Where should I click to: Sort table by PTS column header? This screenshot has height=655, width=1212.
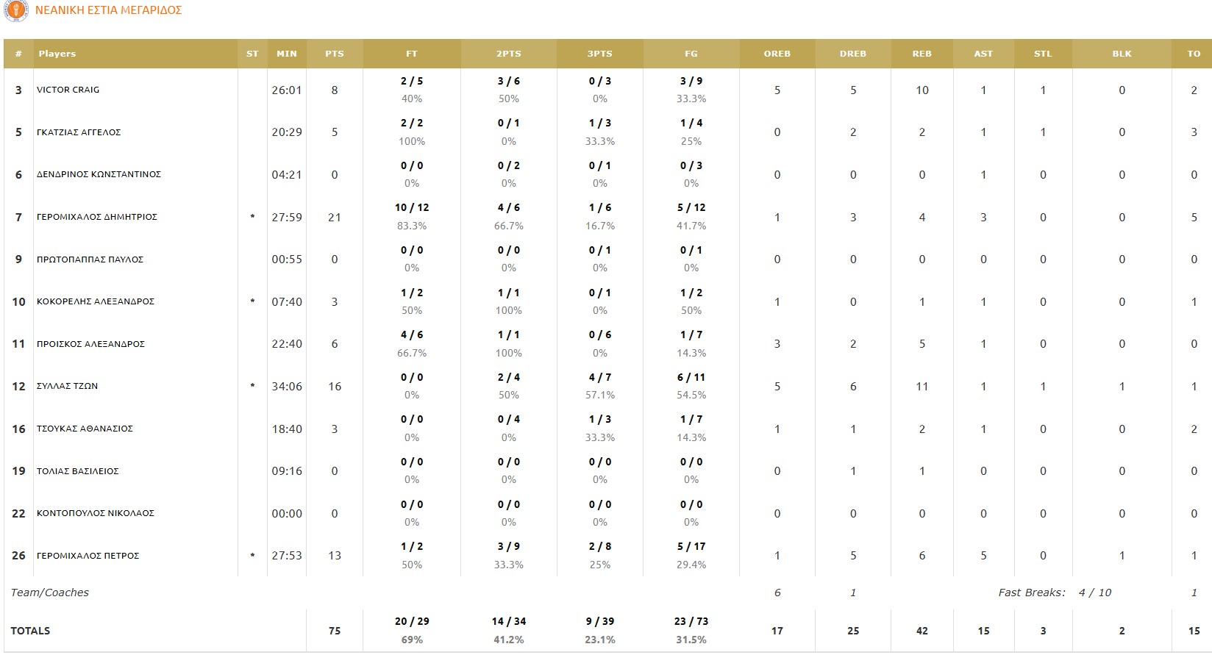pyautogui.click(x=335, y=54)
